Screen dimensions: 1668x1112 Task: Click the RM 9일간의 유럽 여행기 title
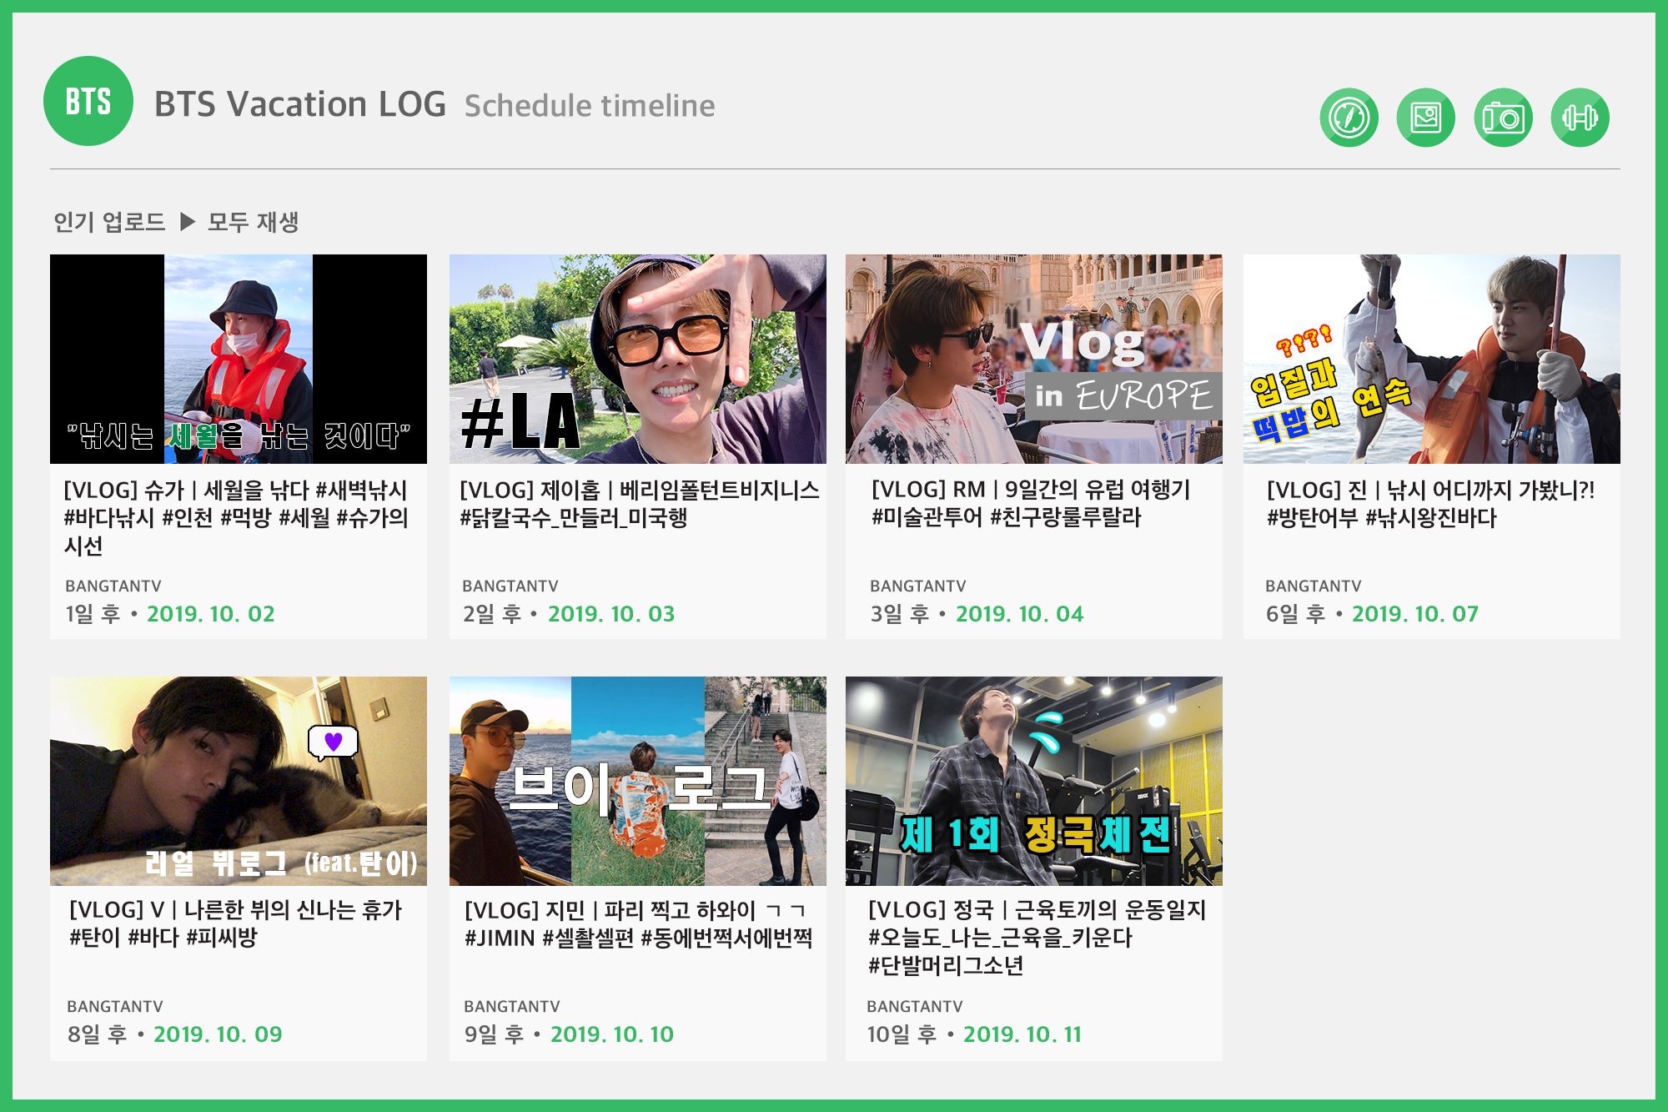1031,491
